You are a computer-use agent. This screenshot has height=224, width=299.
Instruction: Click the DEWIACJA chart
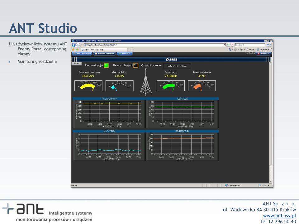pyautogui.click(x=182, y=113)
